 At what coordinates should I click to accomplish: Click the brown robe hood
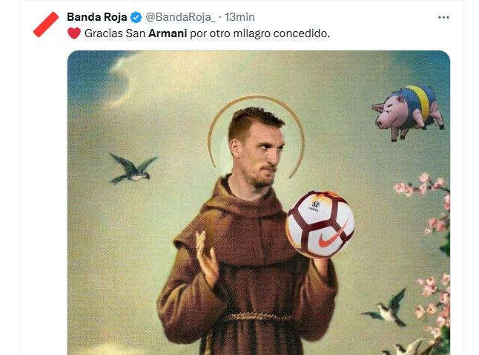point(241,201)
